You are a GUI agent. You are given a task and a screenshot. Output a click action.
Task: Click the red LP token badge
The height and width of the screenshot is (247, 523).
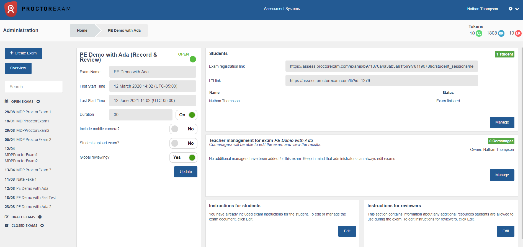[x=518, y=33]
